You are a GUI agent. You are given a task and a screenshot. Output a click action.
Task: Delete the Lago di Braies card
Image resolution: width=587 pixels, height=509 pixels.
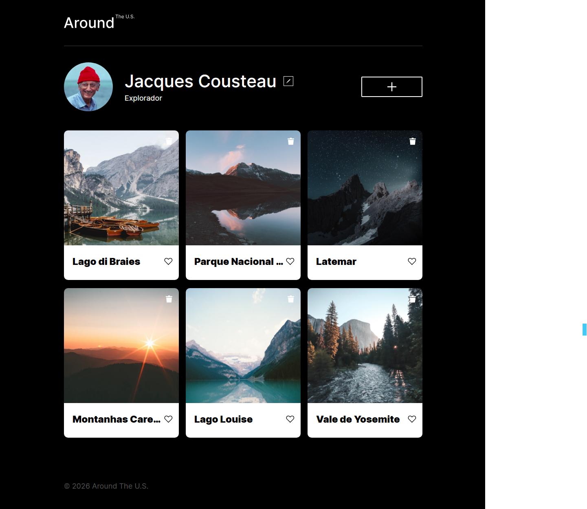point(169,141)
